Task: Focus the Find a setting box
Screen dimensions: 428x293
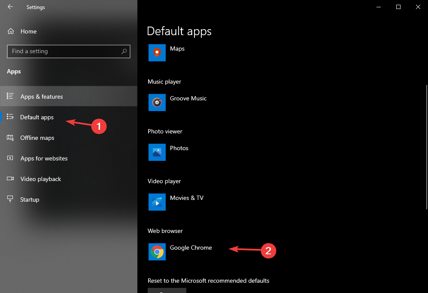Action: pos(64,51)
